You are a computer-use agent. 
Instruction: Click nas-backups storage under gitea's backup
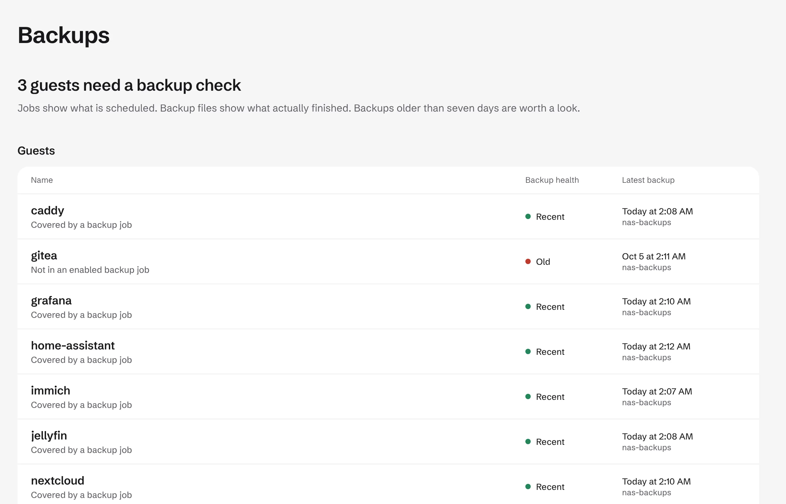coord(647,267)
